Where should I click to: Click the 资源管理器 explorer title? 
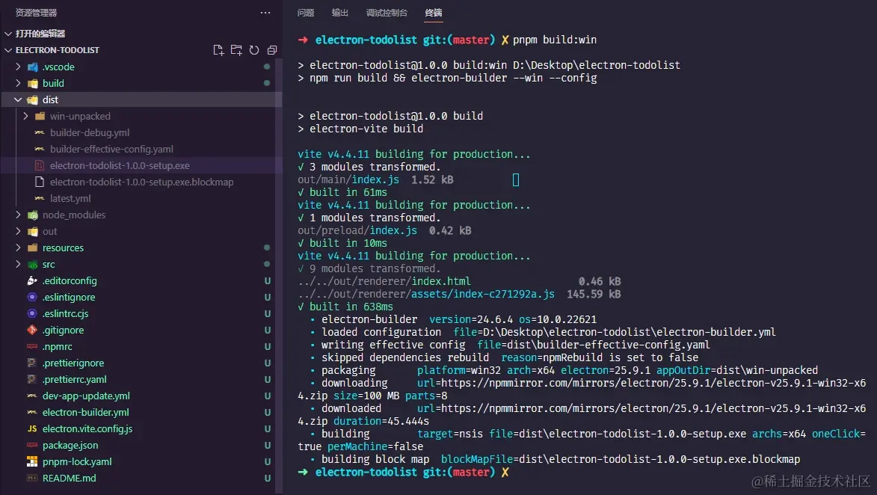[x=36, y=12]
